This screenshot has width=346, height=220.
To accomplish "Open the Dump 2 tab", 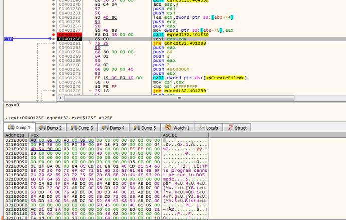I will tap(51, 128).
